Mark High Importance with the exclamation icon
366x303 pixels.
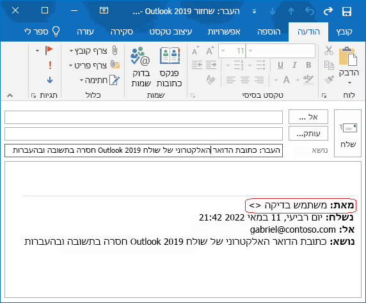[x=50, y=65]
